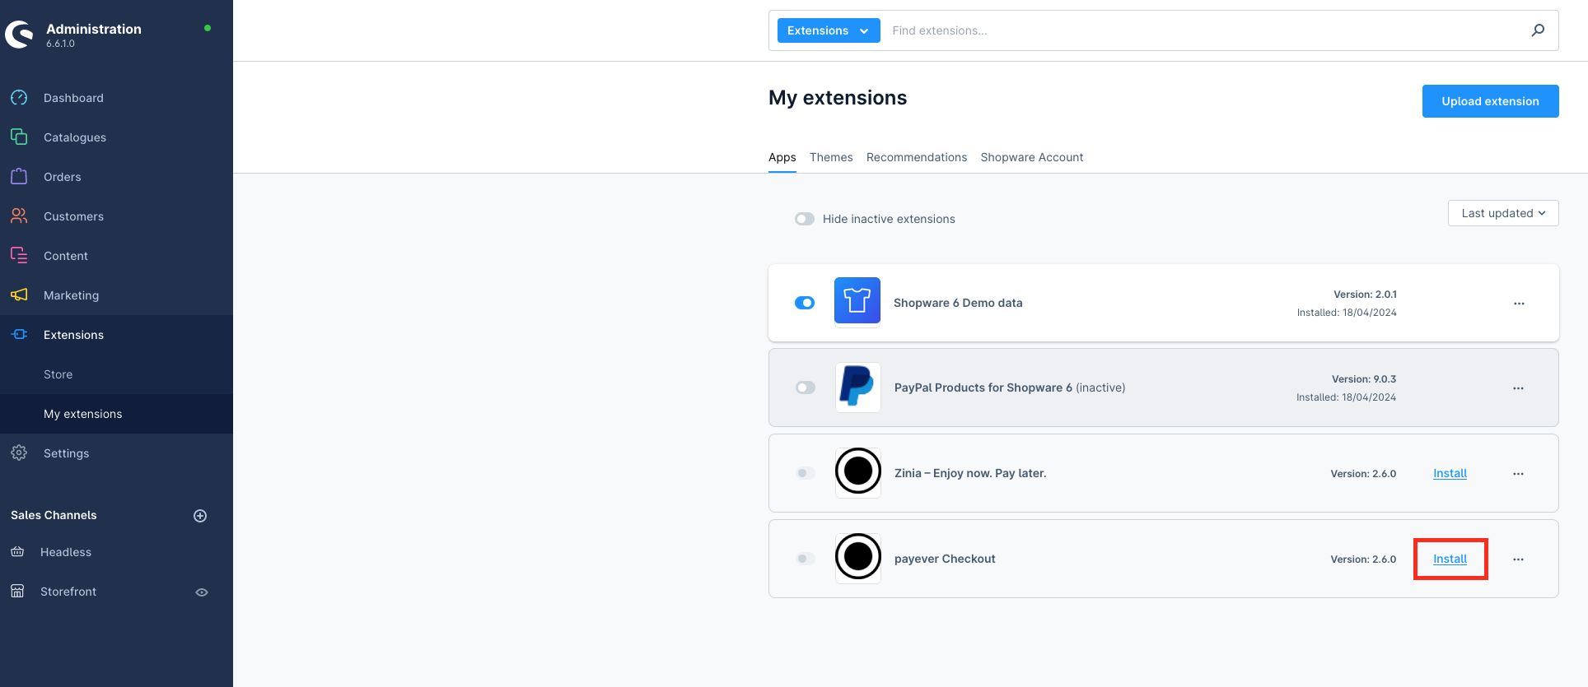Open the Dashboard icon in sidebar

[19, 97]
